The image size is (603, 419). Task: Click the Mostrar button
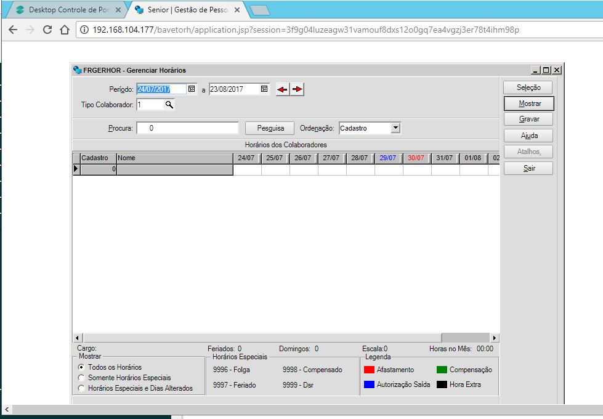tap(529, 104)
